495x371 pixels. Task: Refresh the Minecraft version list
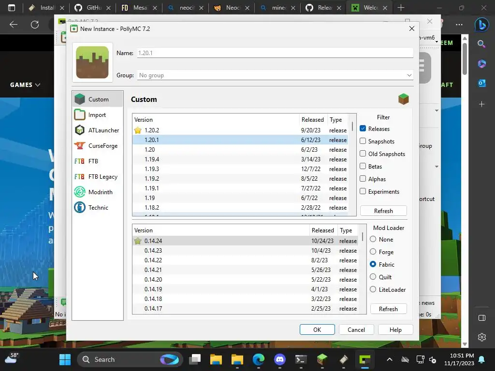[x=383, y=211]
